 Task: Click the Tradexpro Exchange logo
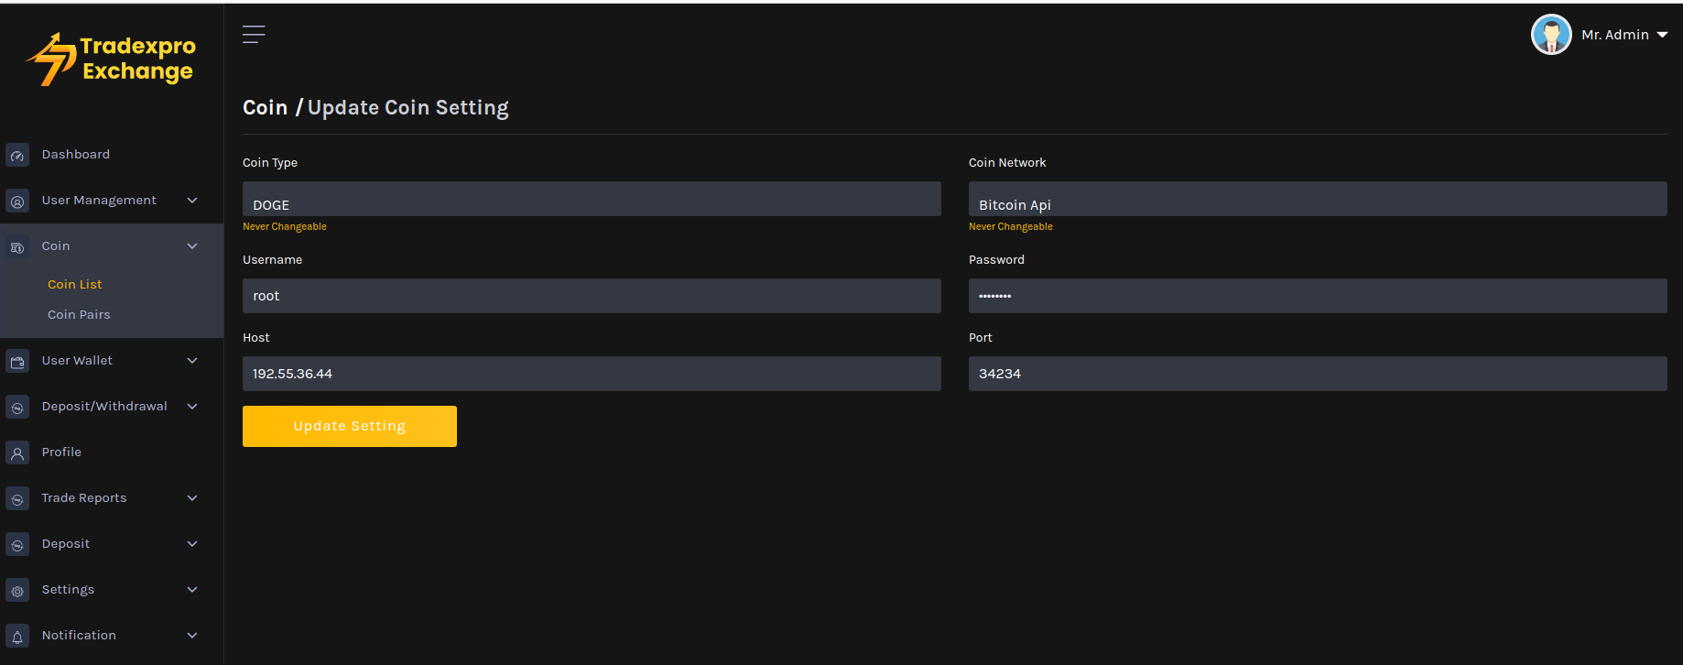point(112,60)
